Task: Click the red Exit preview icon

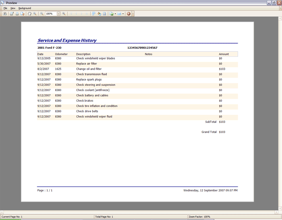Action: point(129,14)
